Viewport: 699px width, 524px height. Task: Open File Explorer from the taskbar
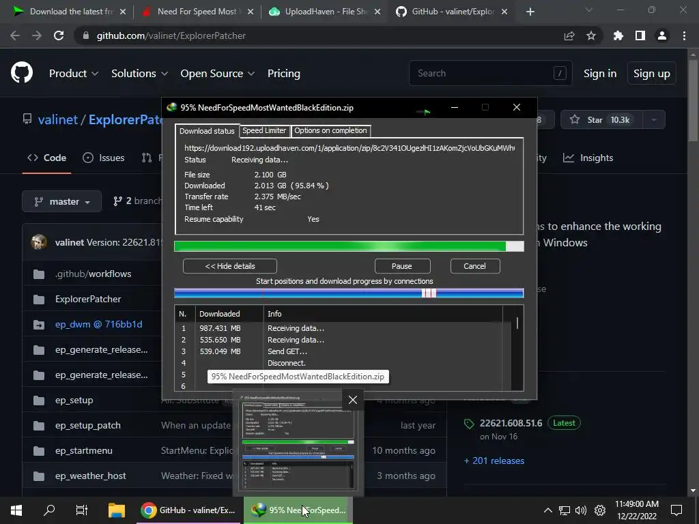[116, 510]
